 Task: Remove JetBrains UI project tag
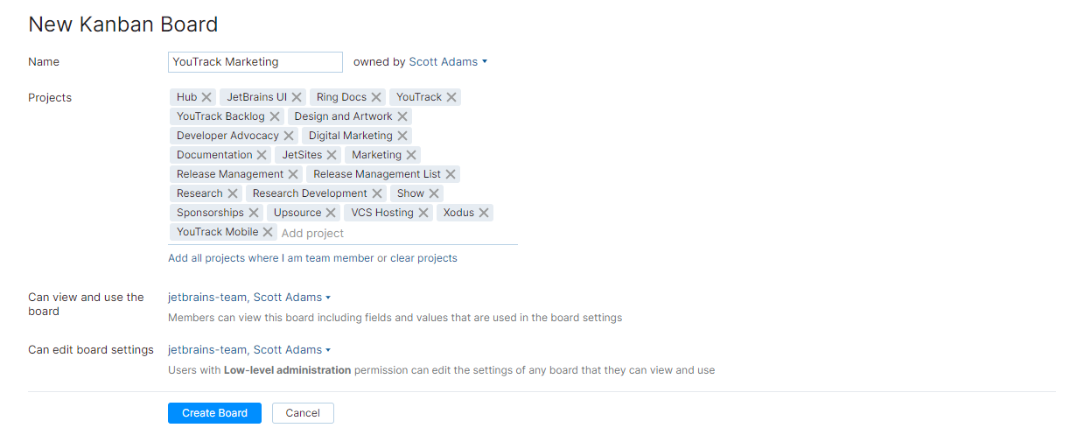pyautogui.click(x=297, y=97)
